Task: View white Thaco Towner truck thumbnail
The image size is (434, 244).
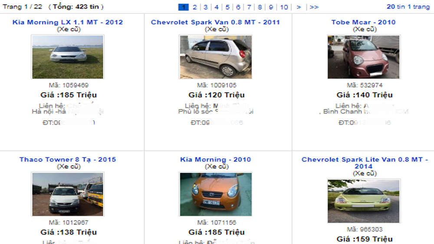Action: tap(68, 194)
